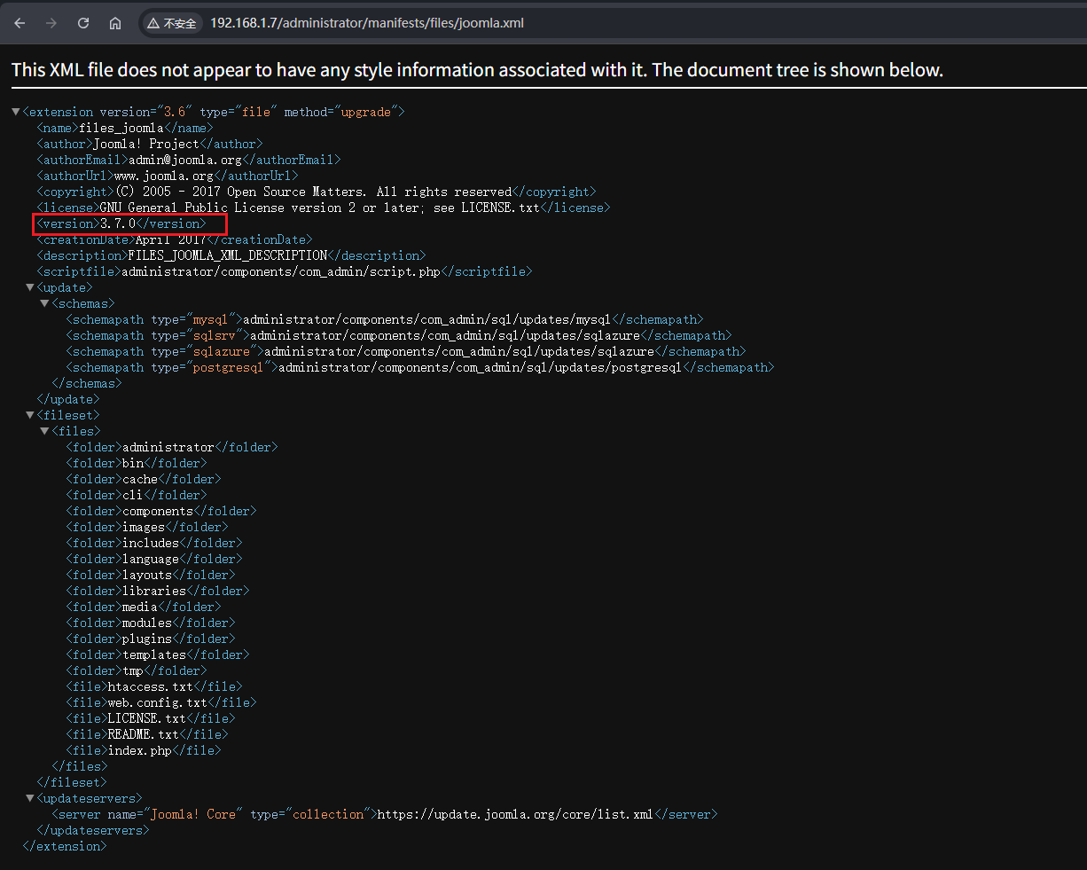Image resolution: width=1087 pixels, height=870 pixels.
Task: Click admin@joomla.org email text
Action: coord(185,160)
